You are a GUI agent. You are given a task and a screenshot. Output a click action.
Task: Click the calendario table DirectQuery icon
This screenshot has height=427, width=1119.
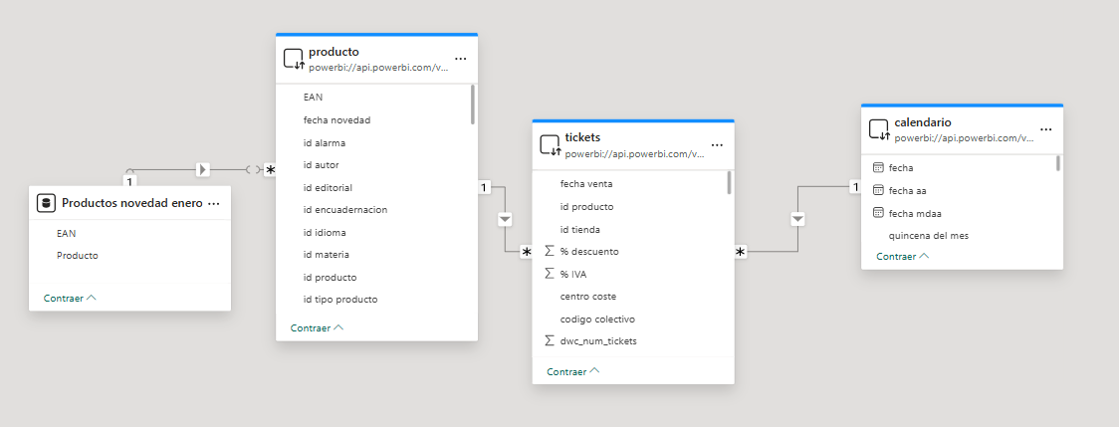point(879,129)
